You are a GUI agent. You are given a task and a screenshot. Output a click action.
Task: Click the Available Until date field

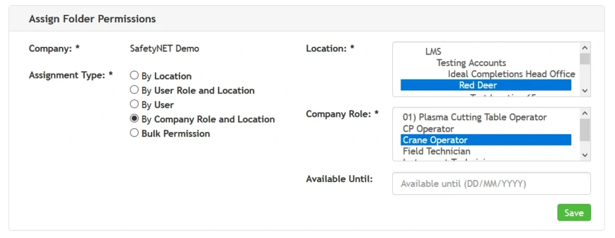[x=491, y=183]
